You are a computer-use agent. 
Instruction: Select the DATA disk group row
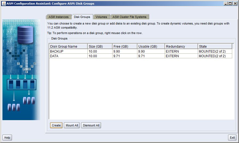[x=141, y=56]
